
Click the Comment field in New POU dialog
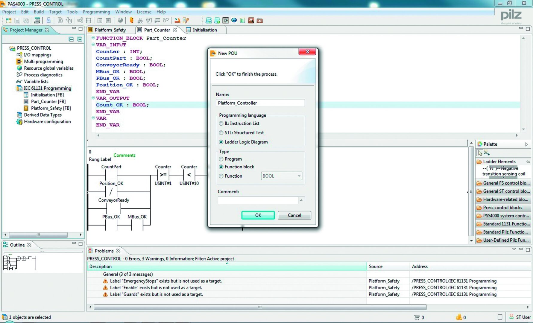click(258, 200)
